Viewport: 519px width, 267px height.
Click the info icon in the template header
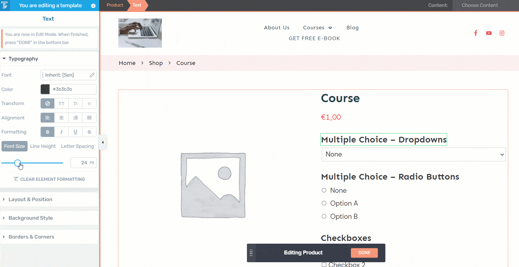(93, 6)
